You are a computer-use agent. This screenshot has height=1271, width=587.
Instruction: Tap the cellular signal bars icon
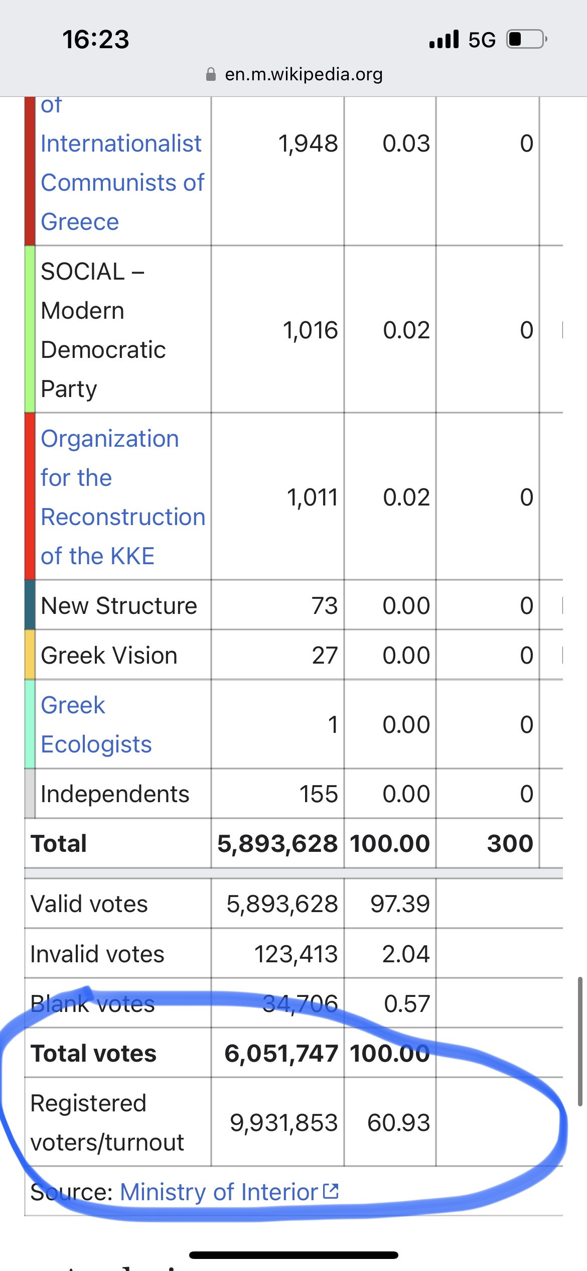(444, 39)
